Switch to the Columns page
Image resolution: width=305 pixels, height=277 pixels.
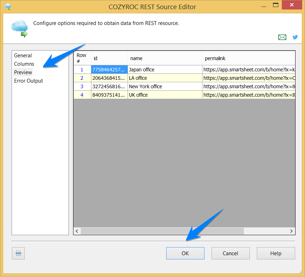click(x=24, y=64)
